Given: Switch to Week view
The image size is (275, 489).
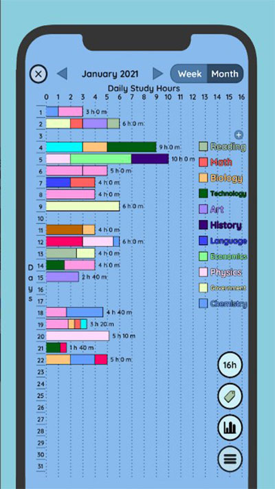Looking at the screenshot, I should (190, 74).
